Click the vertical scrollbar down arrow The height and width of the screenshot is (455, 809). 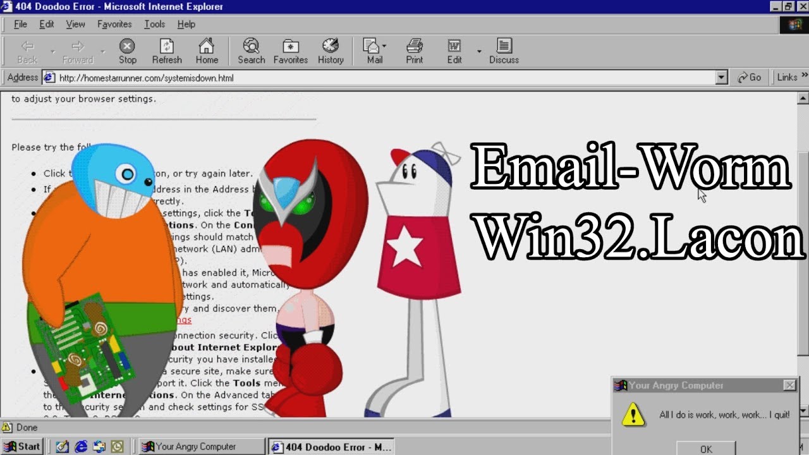pyautogui.click(x=803, y=411)
